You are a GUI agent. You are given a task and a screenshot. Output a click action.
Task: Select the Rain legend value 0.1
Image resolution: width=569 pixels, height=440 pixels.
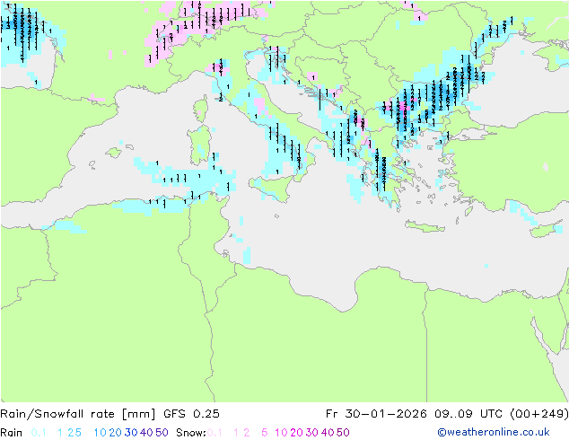(x=39, y=433)
